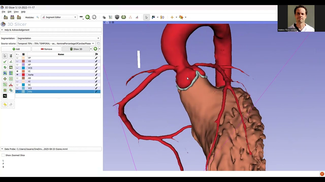Select the Islands effect
Screen dimensions: 325x182
coord(5,90)
